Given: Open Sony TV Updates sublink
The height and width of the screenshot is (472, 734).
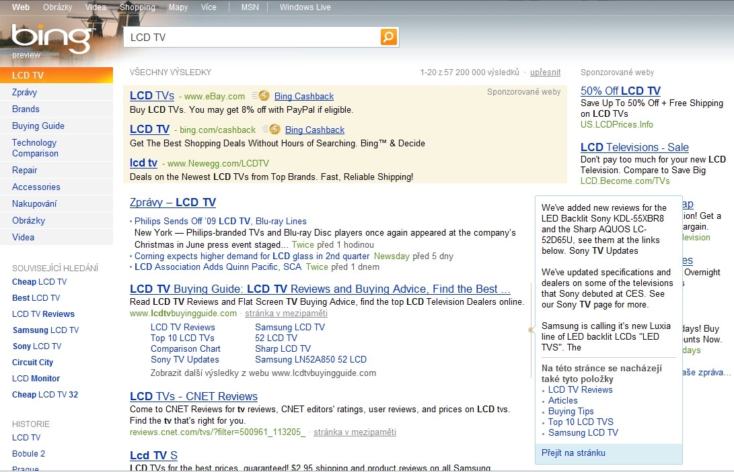Looking at the screenshot, I should [x=185, y=359].
